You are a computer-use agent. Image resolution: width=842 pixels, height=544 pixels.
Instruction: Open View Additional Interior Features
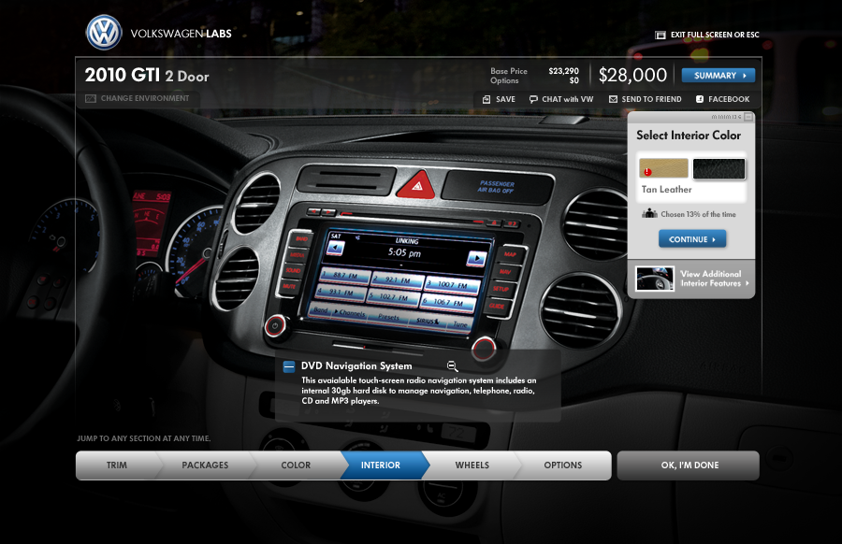[x=691, y=279]
